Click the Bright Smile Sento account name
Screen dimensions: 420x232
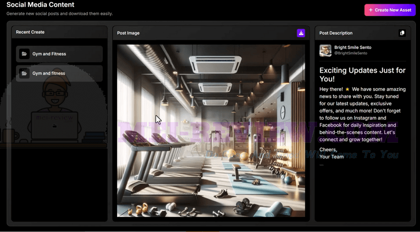pyautogui.click(x=353, y=47)
